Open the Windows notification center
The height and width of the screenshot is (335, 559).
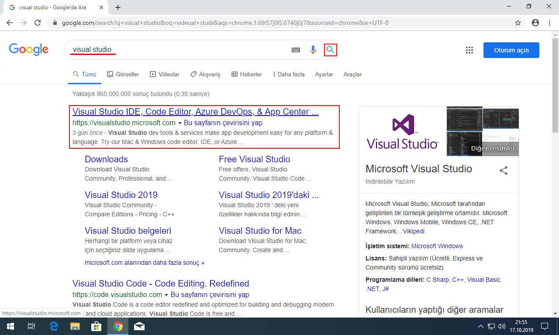[x=545, y=326]
